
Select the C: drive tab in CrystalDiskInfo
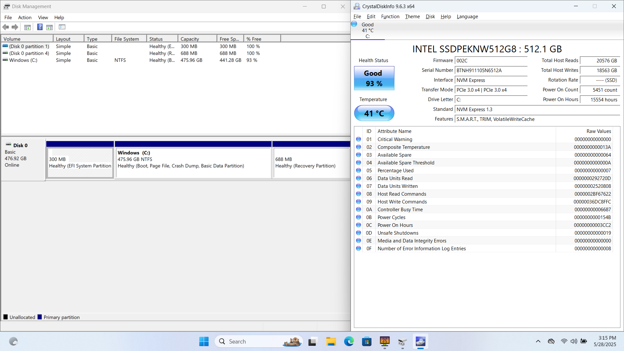[x=368, y=31]
